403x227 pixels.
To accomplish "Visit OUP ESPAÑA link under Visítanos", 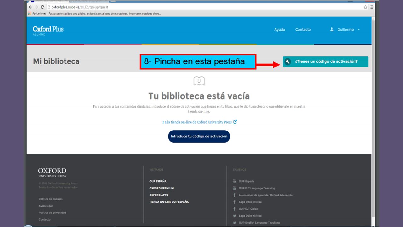I will point(158,181).
